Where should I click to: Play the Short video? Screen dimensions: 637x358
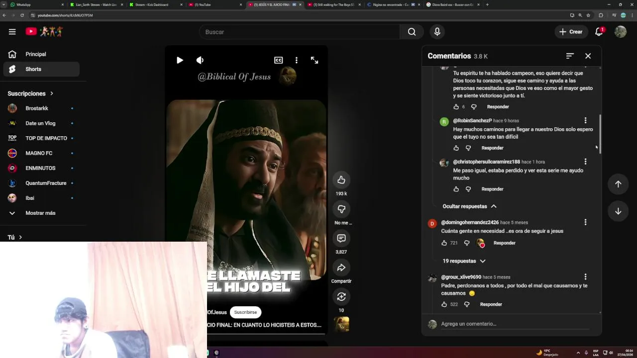tap(180, 60)
